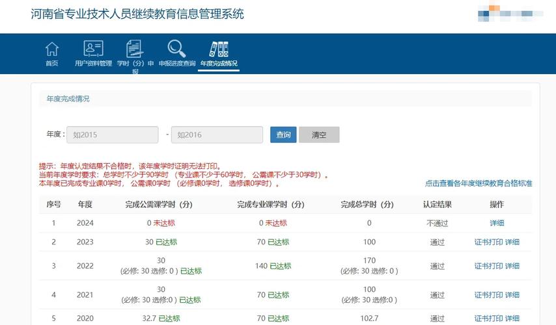Click total 102.7 in the 2020 row
Image resolution: width=556 pixels, height=325 pixels.
[x=369, y=318]
